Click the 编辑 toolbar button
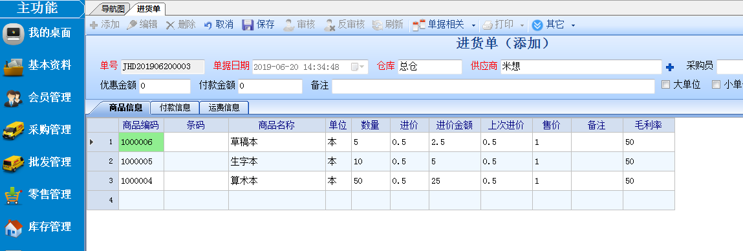743x251 pixels. (142, 25)
